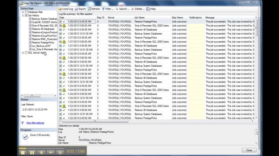The image size is (279, 156).
Task: Uncheck zzz_Backup yKAP log checkbox
Action: [x=30, y=46]
